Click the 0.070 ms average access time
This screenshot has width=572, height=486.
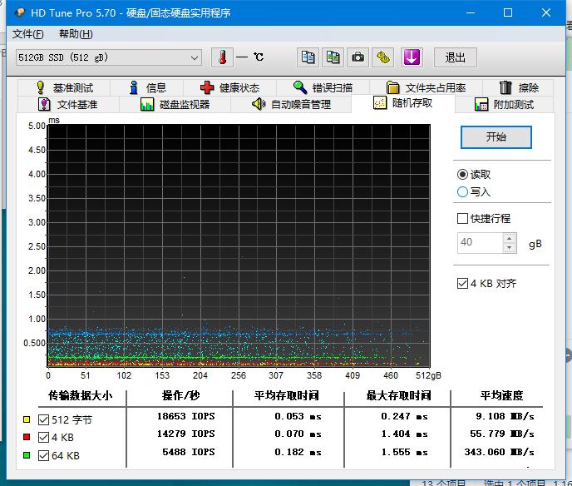[298, 434]
